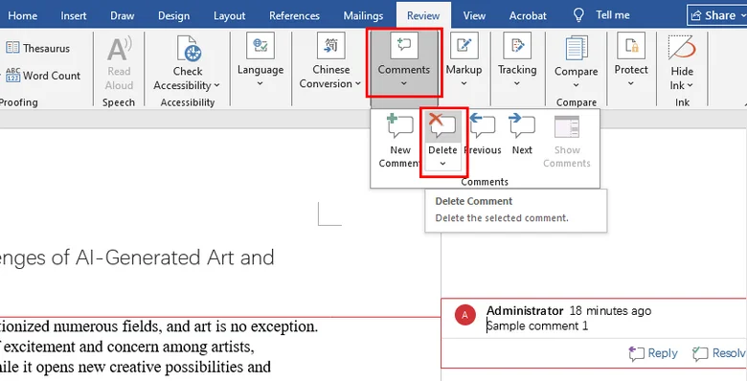The height and width of the screenshot is (381, 747).
Task: Expand the Compare dropdown chevron
Action: (576, 85)
